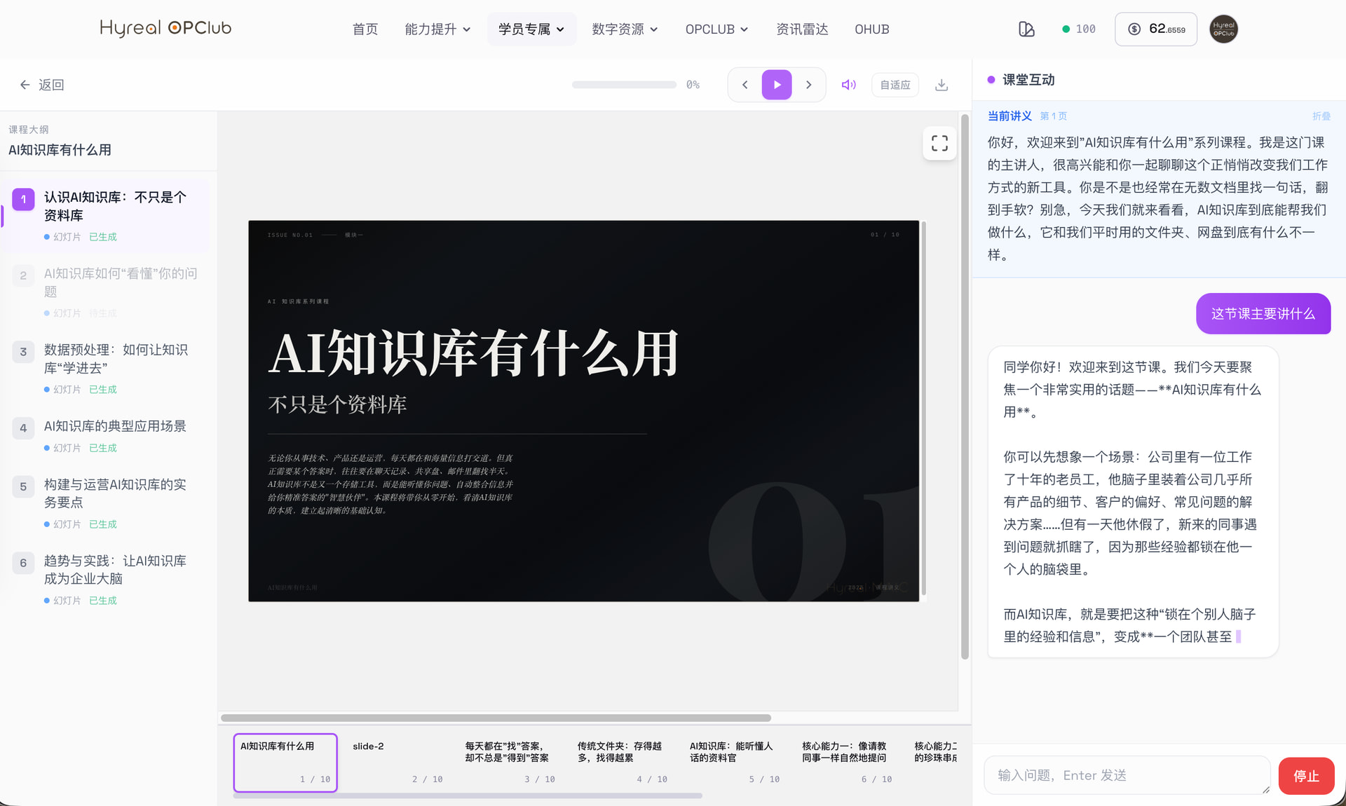Image resolution: width=1346 pixels, height=806 pixels.
Task: Expand the 数字资源 dropdown menu
Action: point(625,29)
